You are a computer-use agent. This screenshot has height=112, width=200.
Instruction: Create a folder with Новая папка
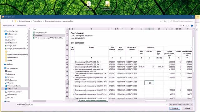[x=22, y=26]
